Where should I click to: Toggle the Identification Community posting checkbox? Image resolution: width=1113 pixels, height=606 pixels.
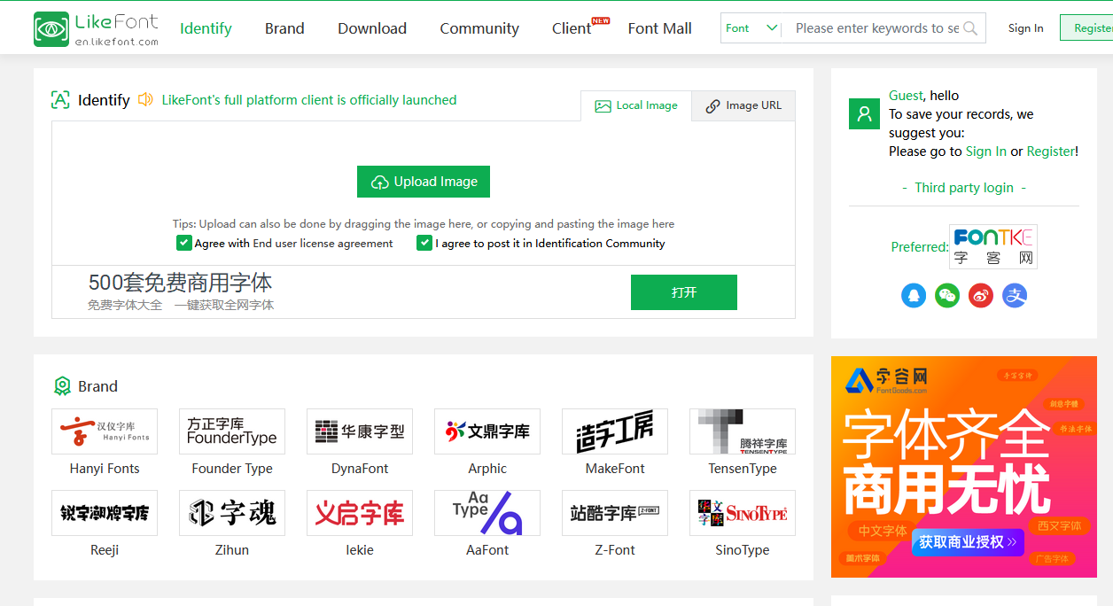tap(424, 243)
